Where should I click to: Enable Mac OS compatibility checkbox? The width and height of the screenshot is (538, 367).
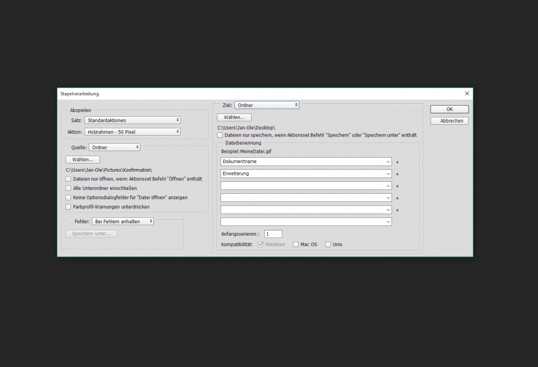click(x=296, y=244)
